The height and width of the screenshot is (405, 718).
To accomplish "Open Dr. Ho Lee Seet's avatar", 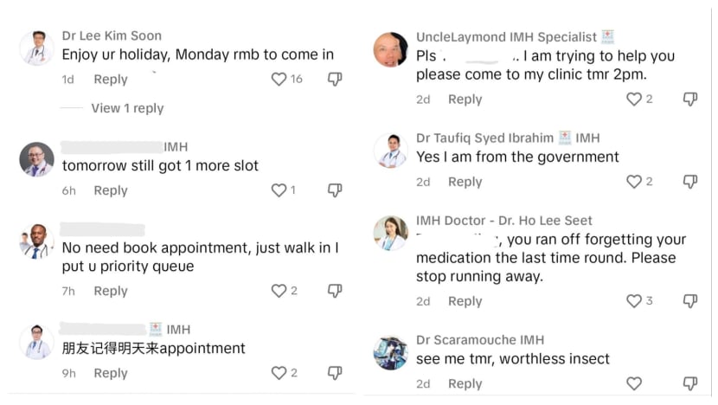I will point(390,234).
